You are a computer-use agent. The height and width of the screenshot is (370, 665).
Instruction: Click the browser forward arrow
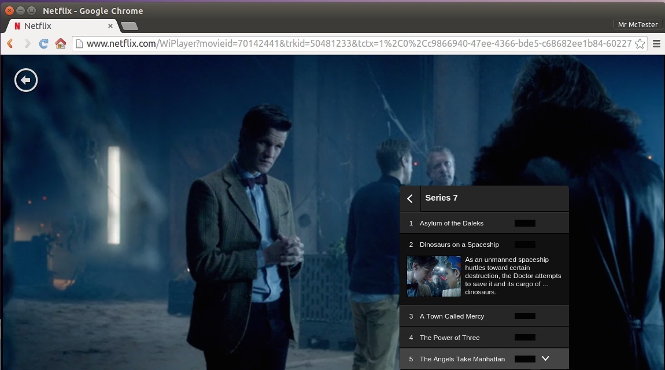28,43
